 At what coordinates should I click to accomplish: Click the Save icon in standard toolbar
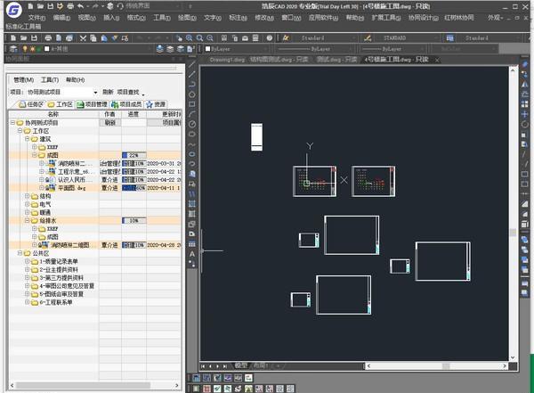coord(34,38)
